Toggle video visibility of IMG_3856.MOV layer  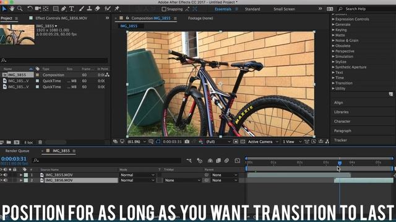coord(1,180)
